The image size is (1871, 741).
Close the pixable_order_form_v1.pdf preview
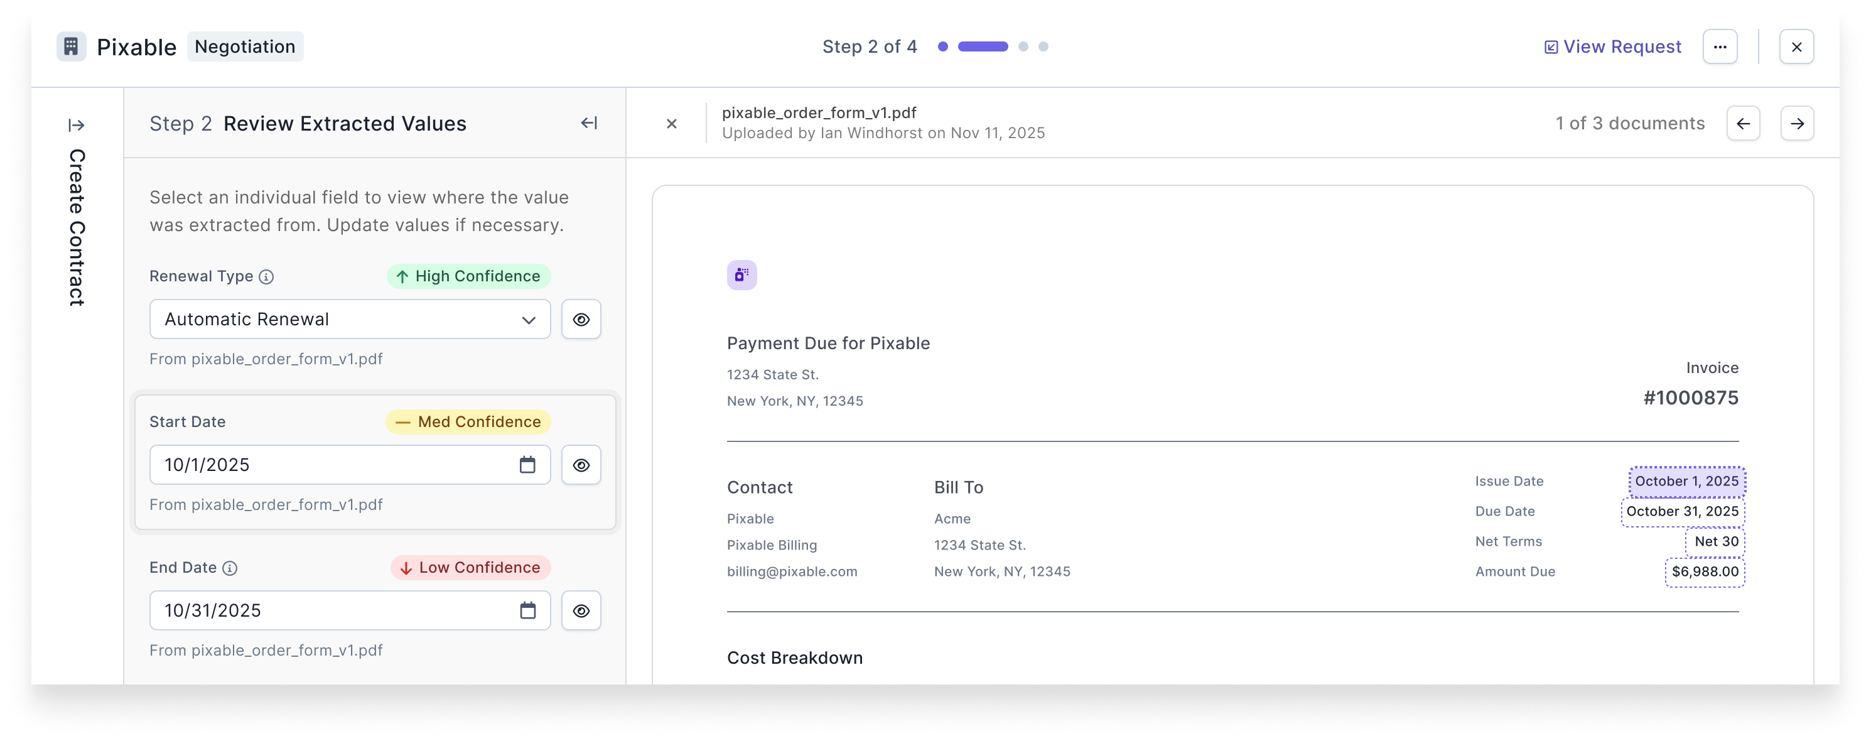(x=671, y=123)
